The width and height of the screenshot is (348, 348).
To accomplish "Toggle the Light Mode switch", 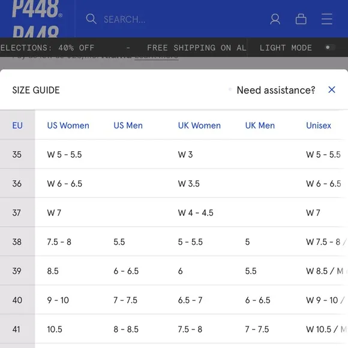I will [x=330, y=47].
